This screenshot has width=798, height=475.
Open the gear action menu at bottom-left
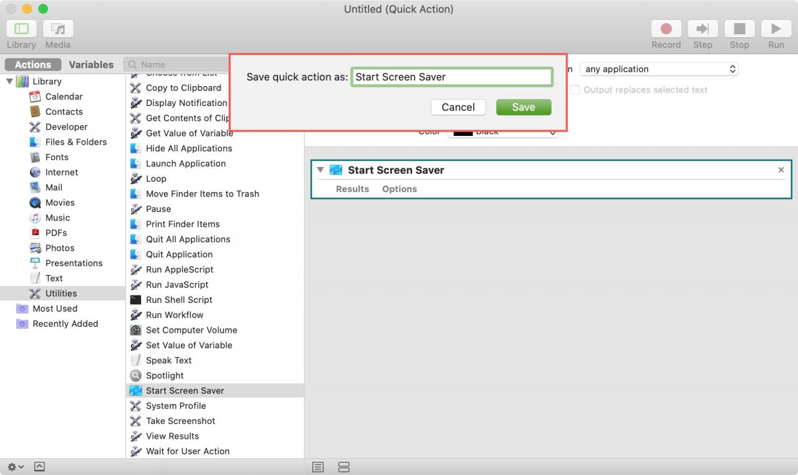click(x=16, y=467)
